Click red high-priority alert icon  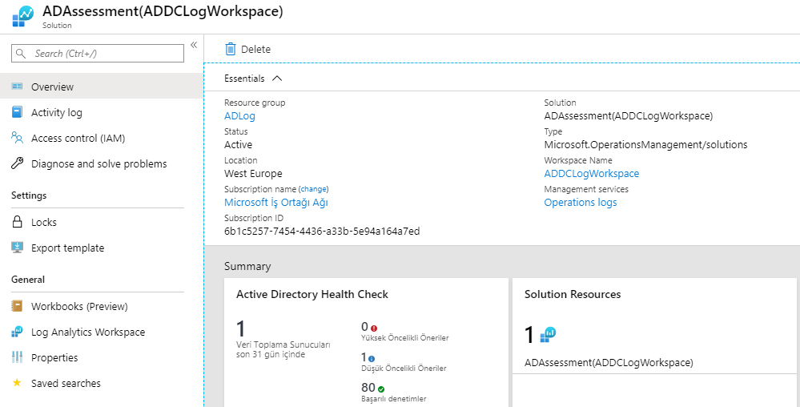pos(374,328)
